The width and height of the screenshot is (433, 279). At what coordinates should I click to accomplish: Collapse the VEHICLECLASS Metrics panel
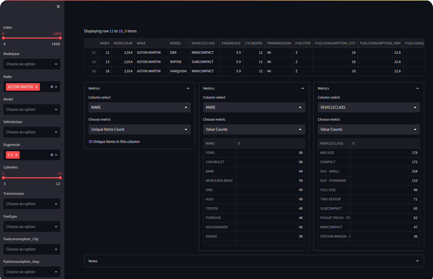[x=417, y=88]
